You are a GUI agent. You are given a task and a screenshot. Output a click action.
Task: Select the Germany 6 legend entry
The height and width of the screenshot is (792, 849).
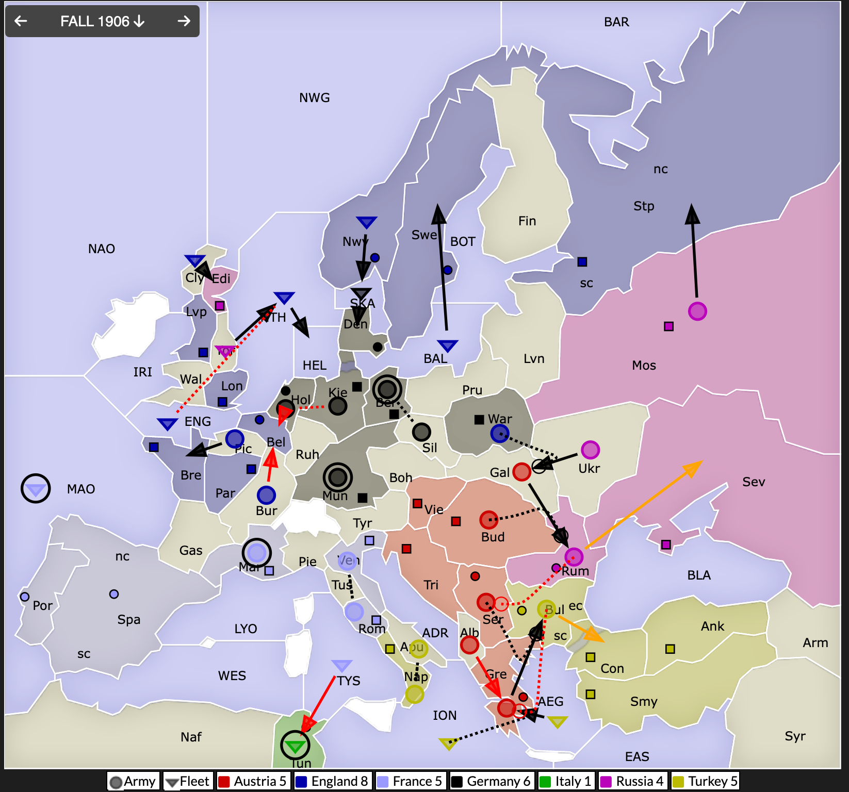point(492,781)
